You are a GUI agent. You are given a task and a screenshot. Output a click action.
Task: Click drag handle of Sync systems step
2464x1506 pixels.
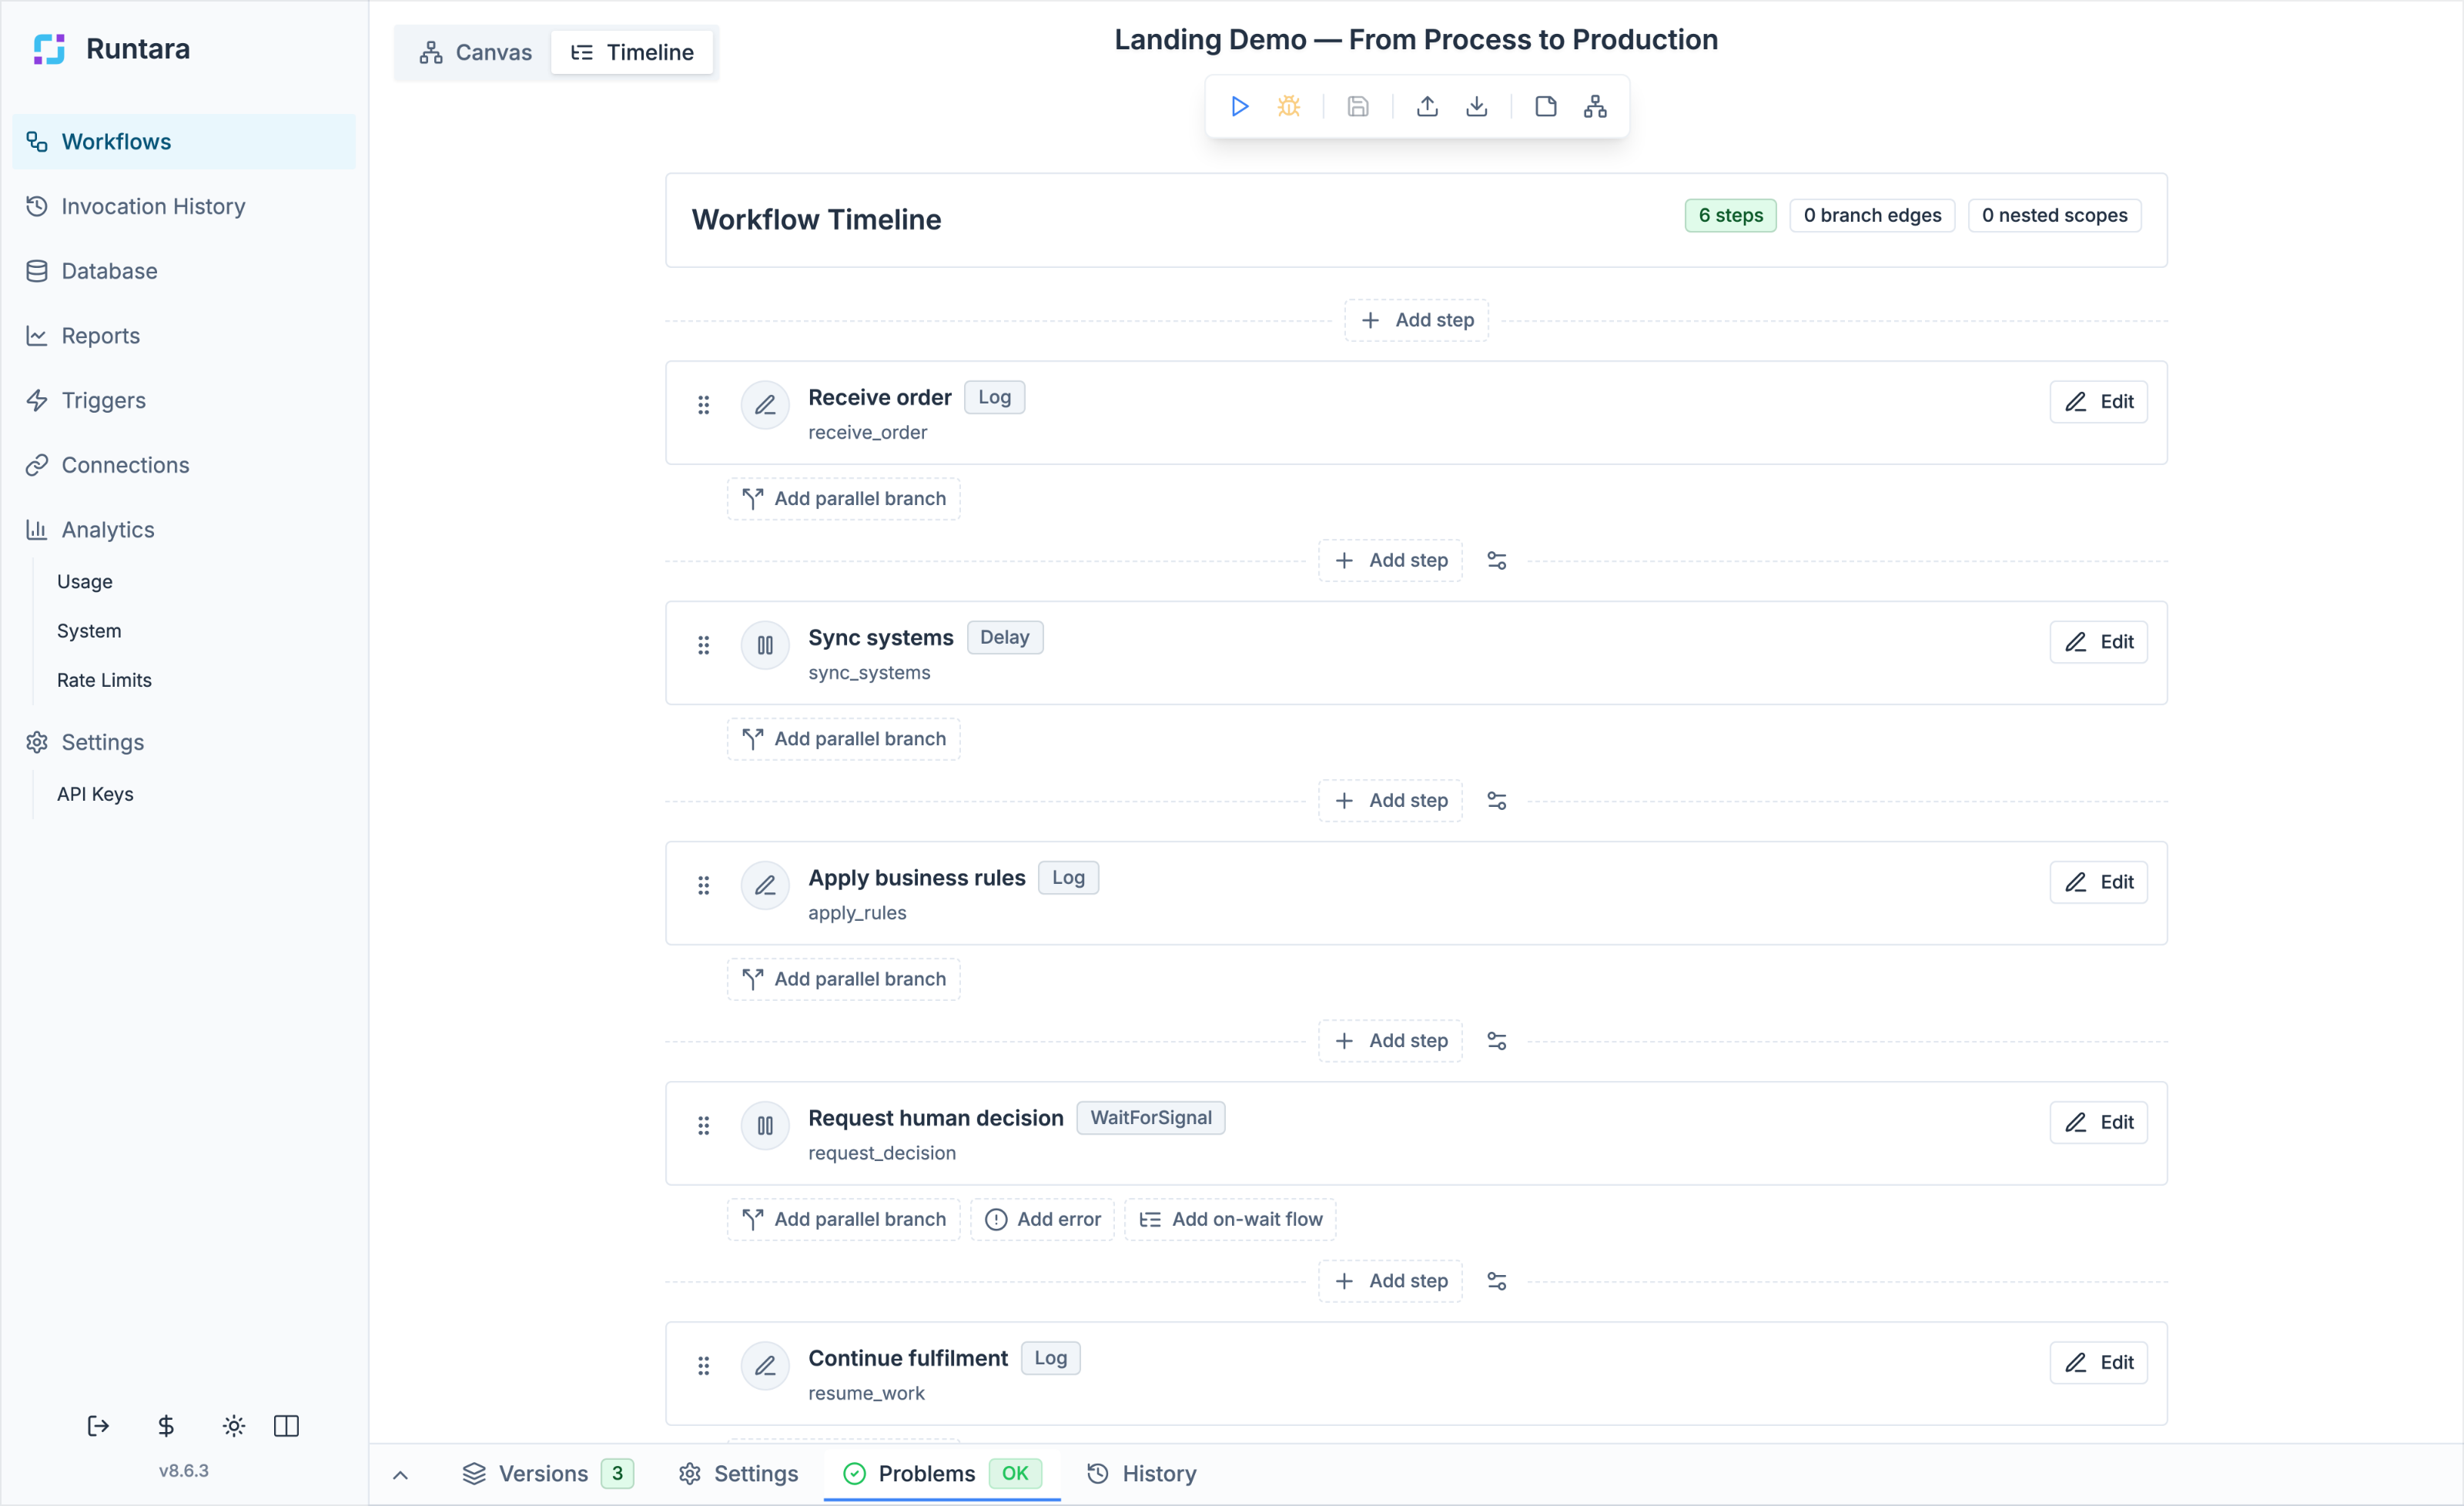[x=704, y=645]
